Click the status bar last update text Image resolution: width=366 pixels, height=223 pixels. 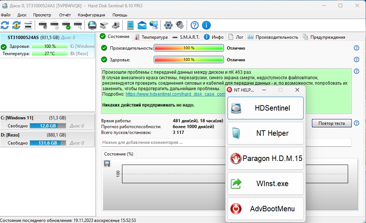click(68, 220)
